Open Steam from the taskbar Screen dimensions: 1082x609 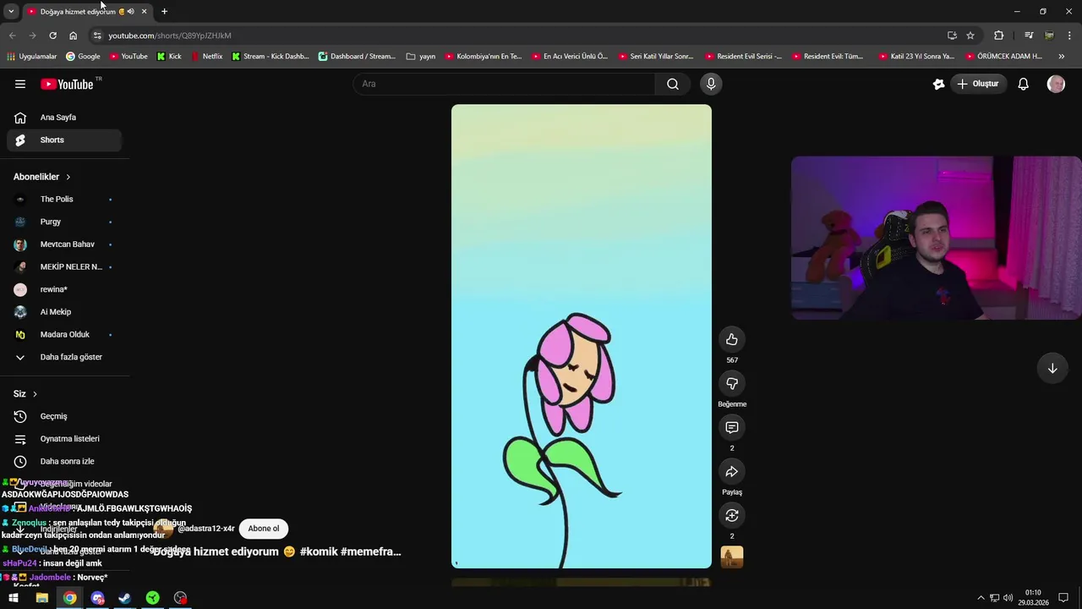pyautogui.click(x=124, y=598)
